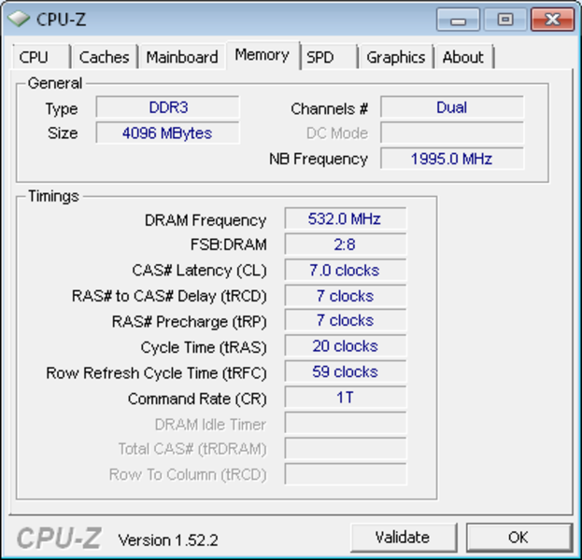Click tRFC value 59 clocks
This screenshot has height=560, width=582.
pos(346,371)
